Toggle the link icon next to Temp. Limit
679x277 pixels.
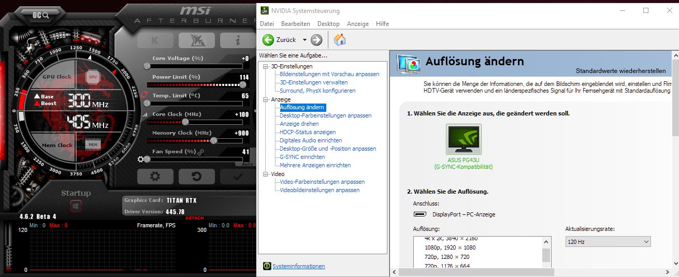(x=145, y=96)
